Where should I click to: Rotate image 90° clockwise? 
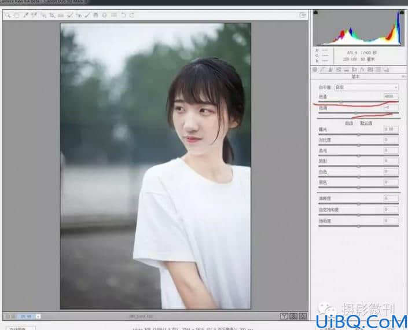pyautogui.click(x=132, y=16)
